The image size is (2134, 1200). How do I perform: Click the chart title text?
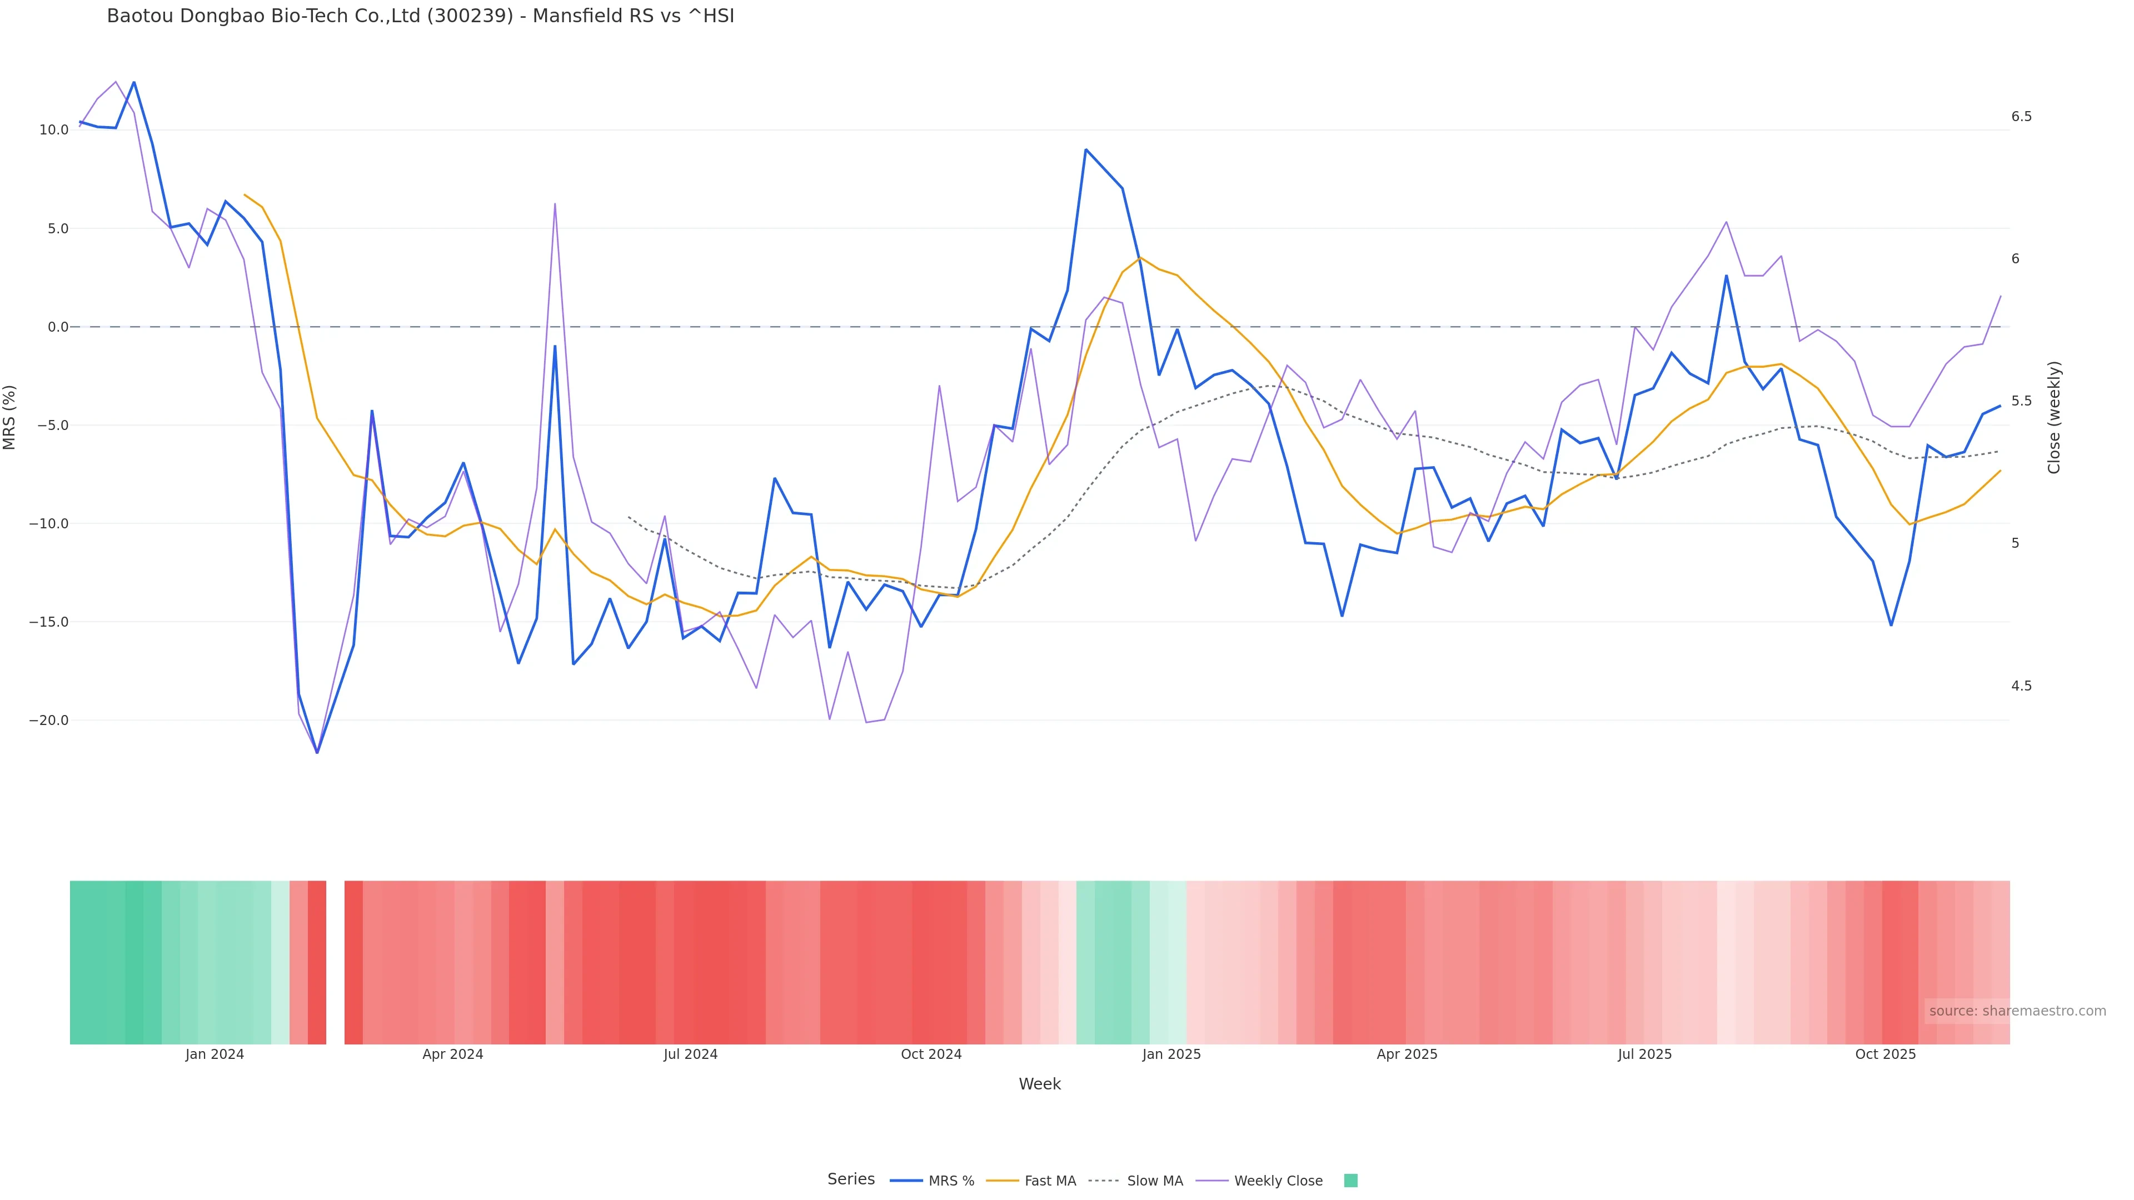[x=420, y=16]
